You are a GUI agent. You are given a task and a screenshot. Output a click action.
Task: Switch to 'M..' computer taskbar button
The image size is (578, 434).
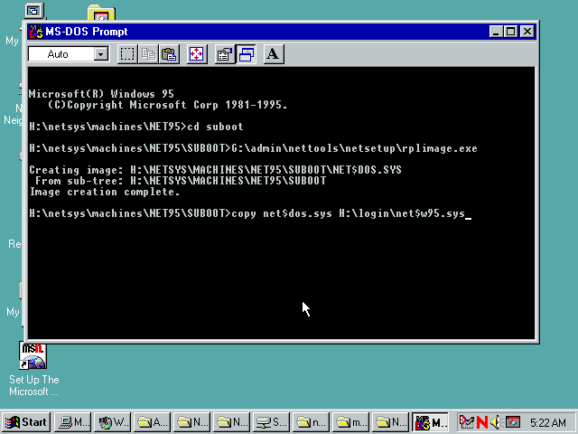click(72, 422)
